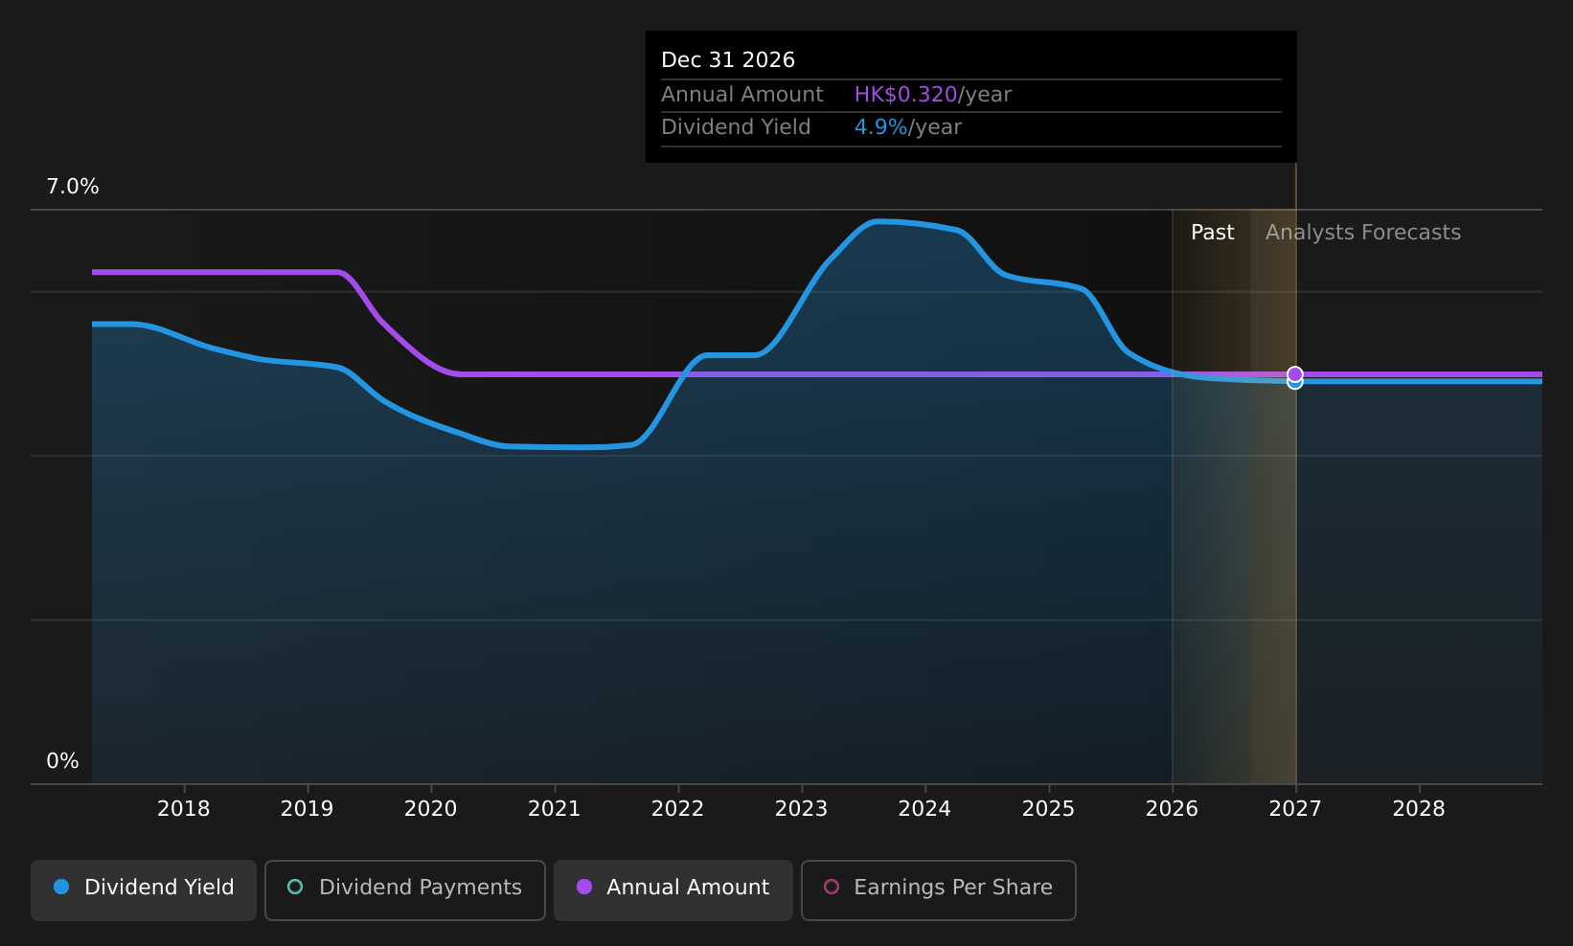Toggle the Annual Amount series

click(x=673, y=890)
